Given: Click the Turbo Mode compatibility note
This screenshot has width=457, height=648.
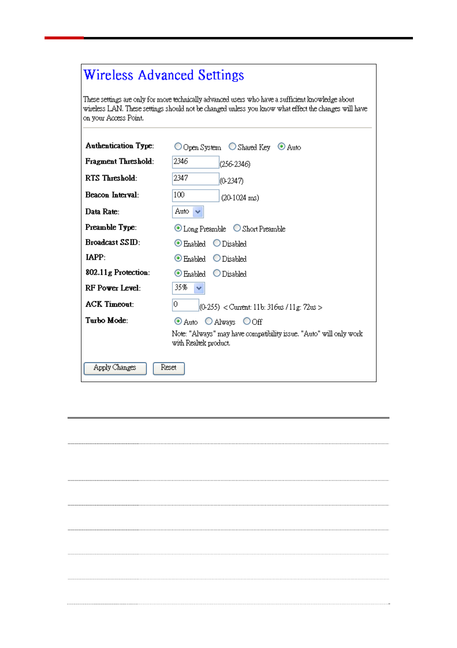Looking at the screenshot, I should (267, 338).
